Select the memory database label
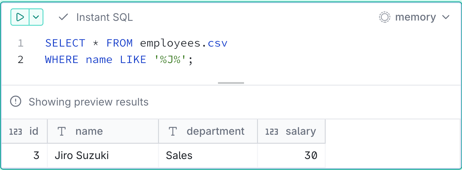The image size is (462, 170). click(x=415, y=17)
